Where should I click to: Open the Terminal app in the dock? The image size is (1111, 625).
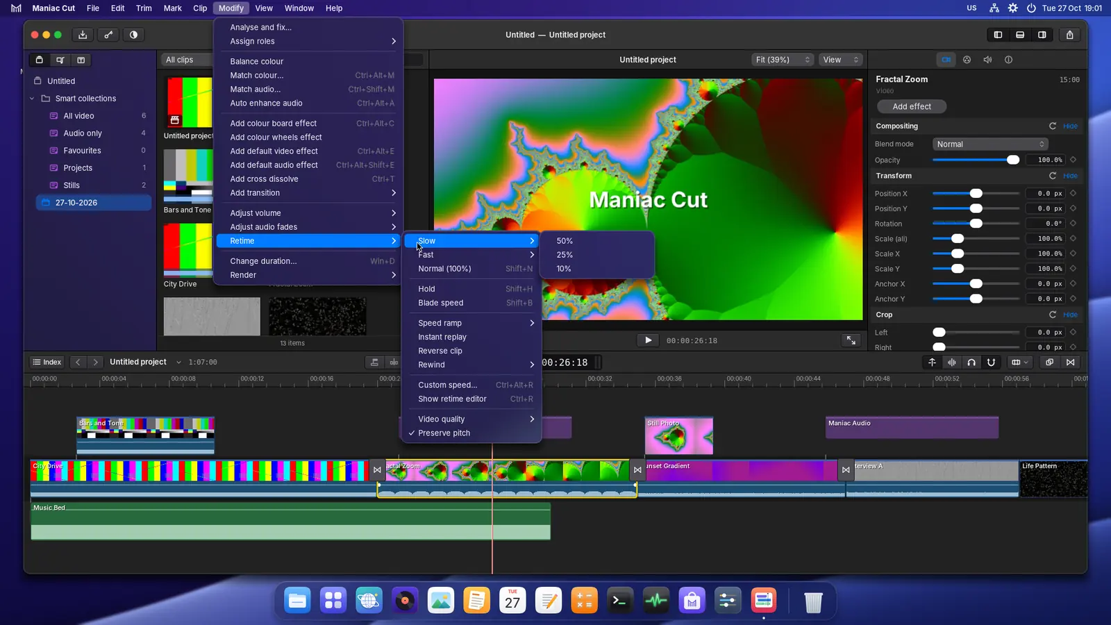[x=620, y=601]
